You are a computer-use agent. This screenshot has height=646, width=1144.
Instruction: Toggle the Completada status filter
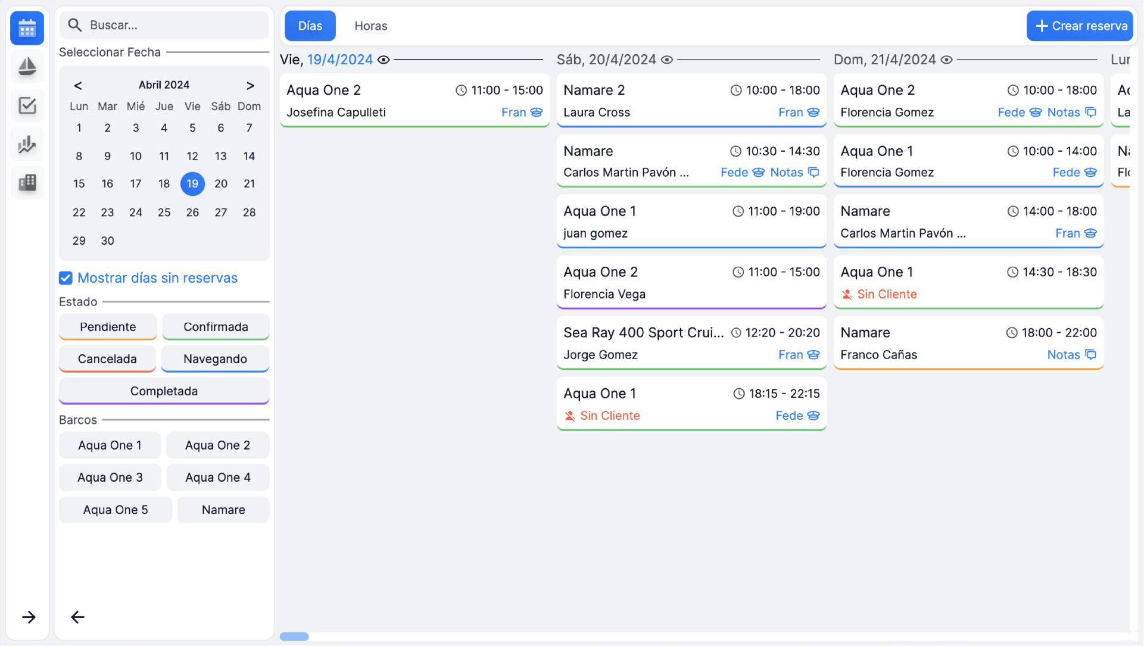(x=164, y=391)
